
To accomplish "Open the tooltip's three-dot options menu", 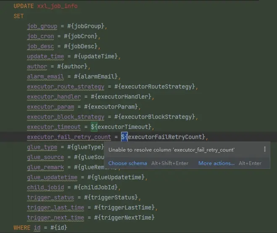I will 265,149.
